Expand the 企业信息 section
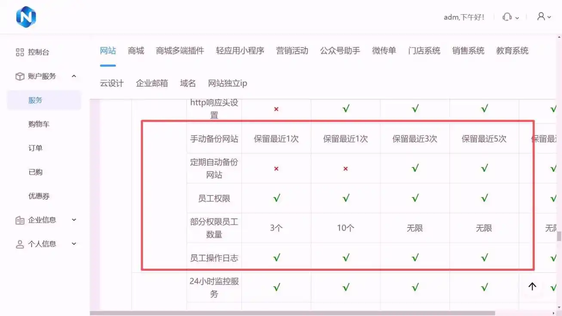This screenshot has height=316, width=562. pos(73,220)
